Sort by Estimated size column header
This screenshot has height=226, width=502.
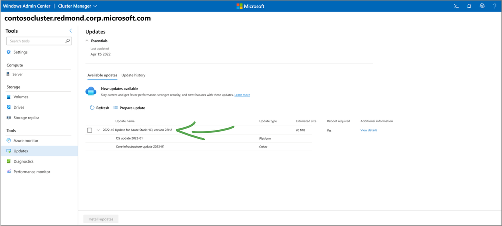point(306,121)
